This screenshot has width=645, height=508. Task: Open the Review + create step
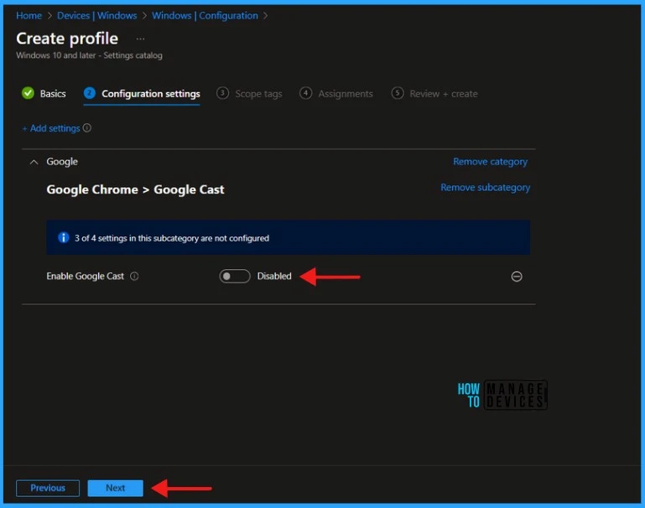tap(434, 94)
